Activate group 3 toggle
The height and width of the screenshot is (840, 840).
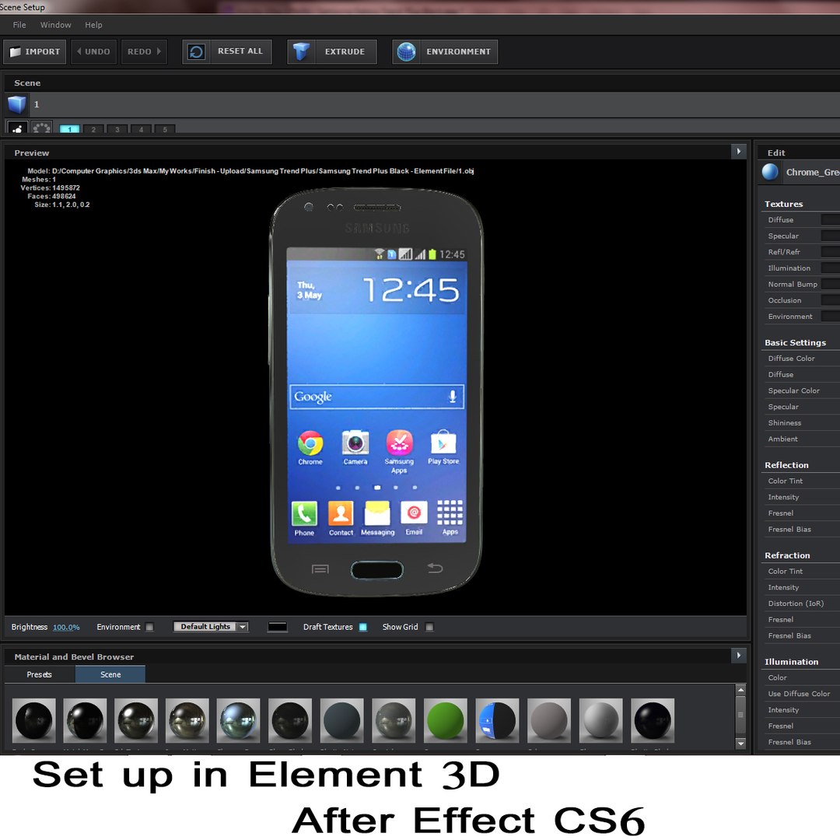[117, 129]
